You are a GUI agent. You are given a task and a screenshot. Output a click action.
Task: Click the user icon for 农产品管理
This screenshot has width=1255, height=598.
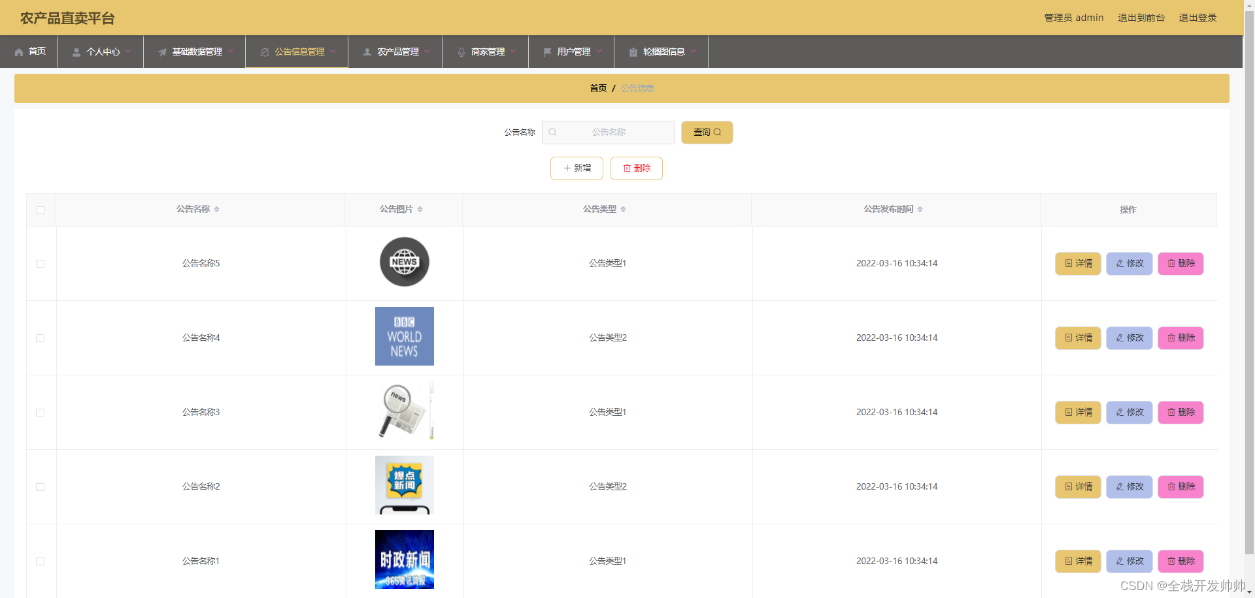tap(367, 52)
